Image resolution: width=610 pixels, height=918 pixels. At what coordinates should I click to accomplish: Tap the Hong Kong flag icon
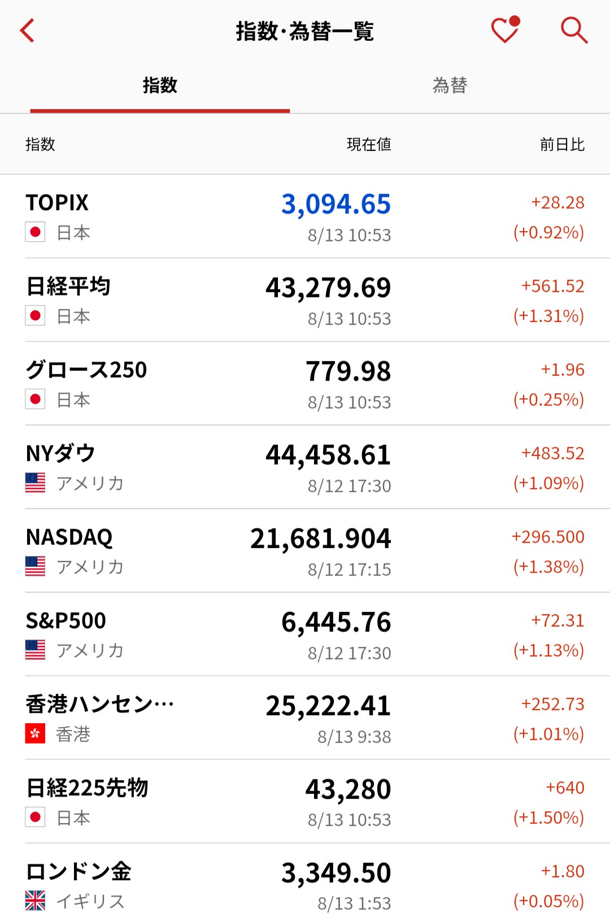click(x=35, y=734)
